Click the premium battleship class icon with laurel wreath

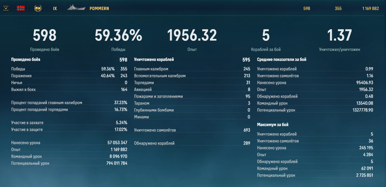38,8
